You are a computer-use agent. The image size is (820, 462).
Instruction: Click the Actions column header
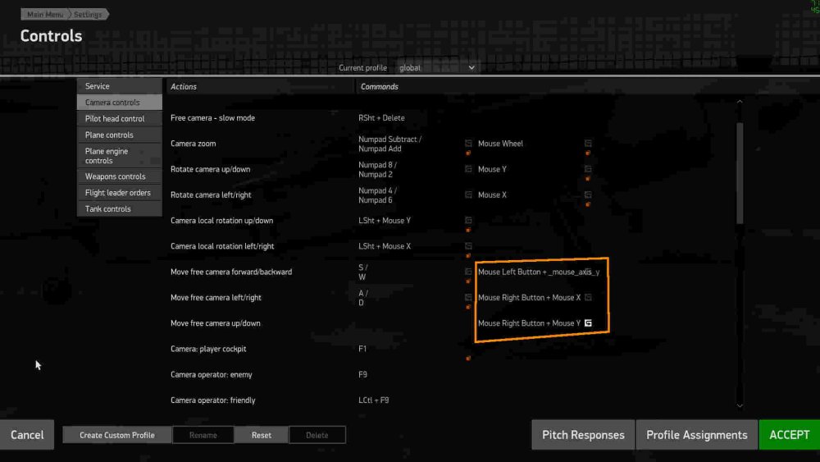(x=184, y=86)
